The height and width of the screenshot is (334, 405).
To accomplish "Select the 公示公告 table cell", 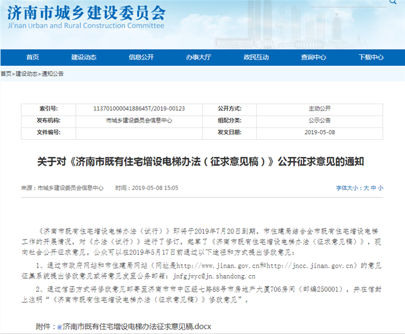I will pyautogui.click(x=319, y=120).
